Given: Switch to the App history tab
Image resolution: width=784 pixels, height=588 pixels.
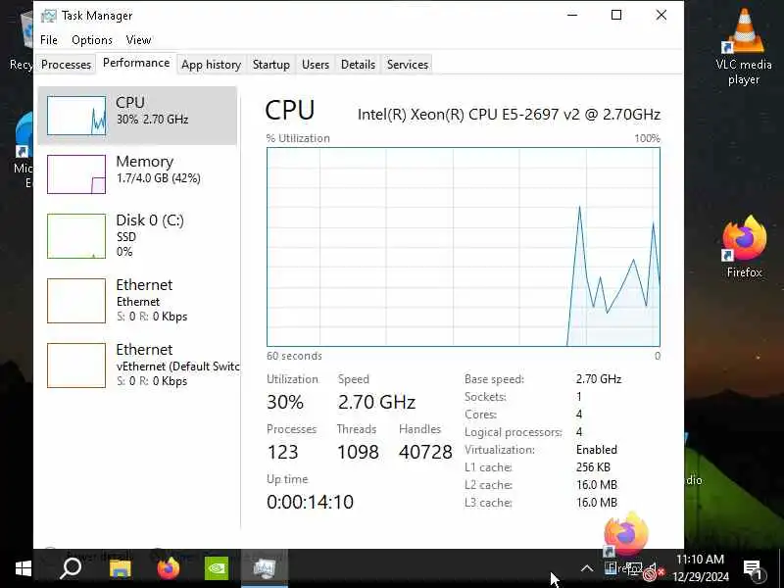Looking at the screenshot, I should click(x=211, y=65).
